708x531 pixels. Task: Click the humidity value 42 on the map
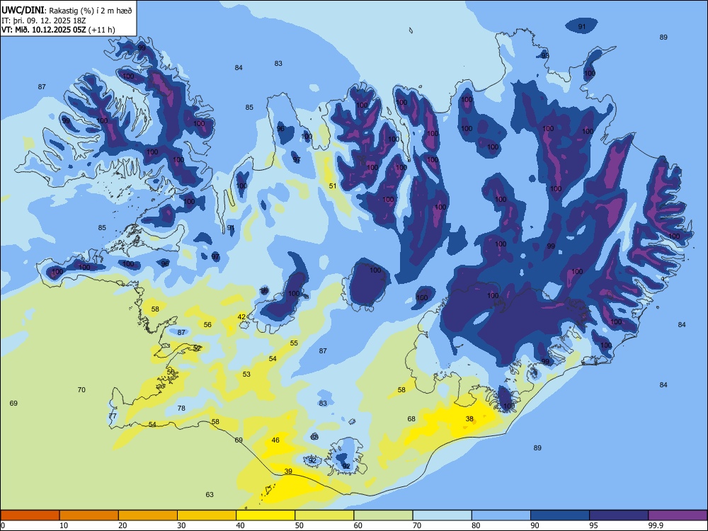click(x=241, y=317)
